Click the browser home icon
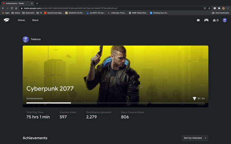Screen dimensions: 231x144 click(x=16, y=8)
